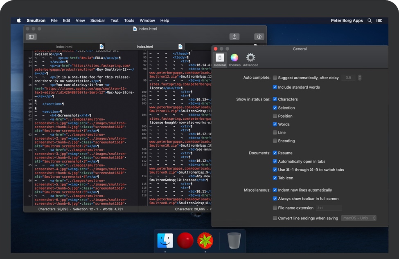Screen dimensions: 399x259
Task: Open the info inspector icon
Action: tap(259, 37)
